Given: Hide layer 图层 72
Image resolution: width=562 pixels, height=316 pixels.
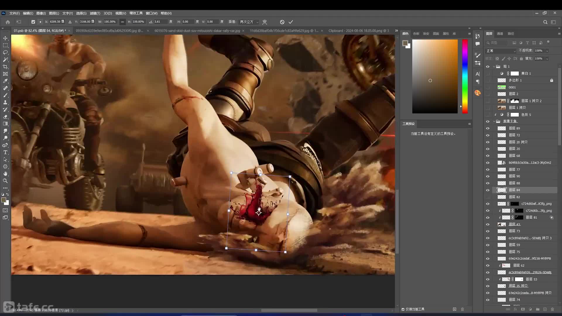Looking at the screenshot, I should [488, 135].
